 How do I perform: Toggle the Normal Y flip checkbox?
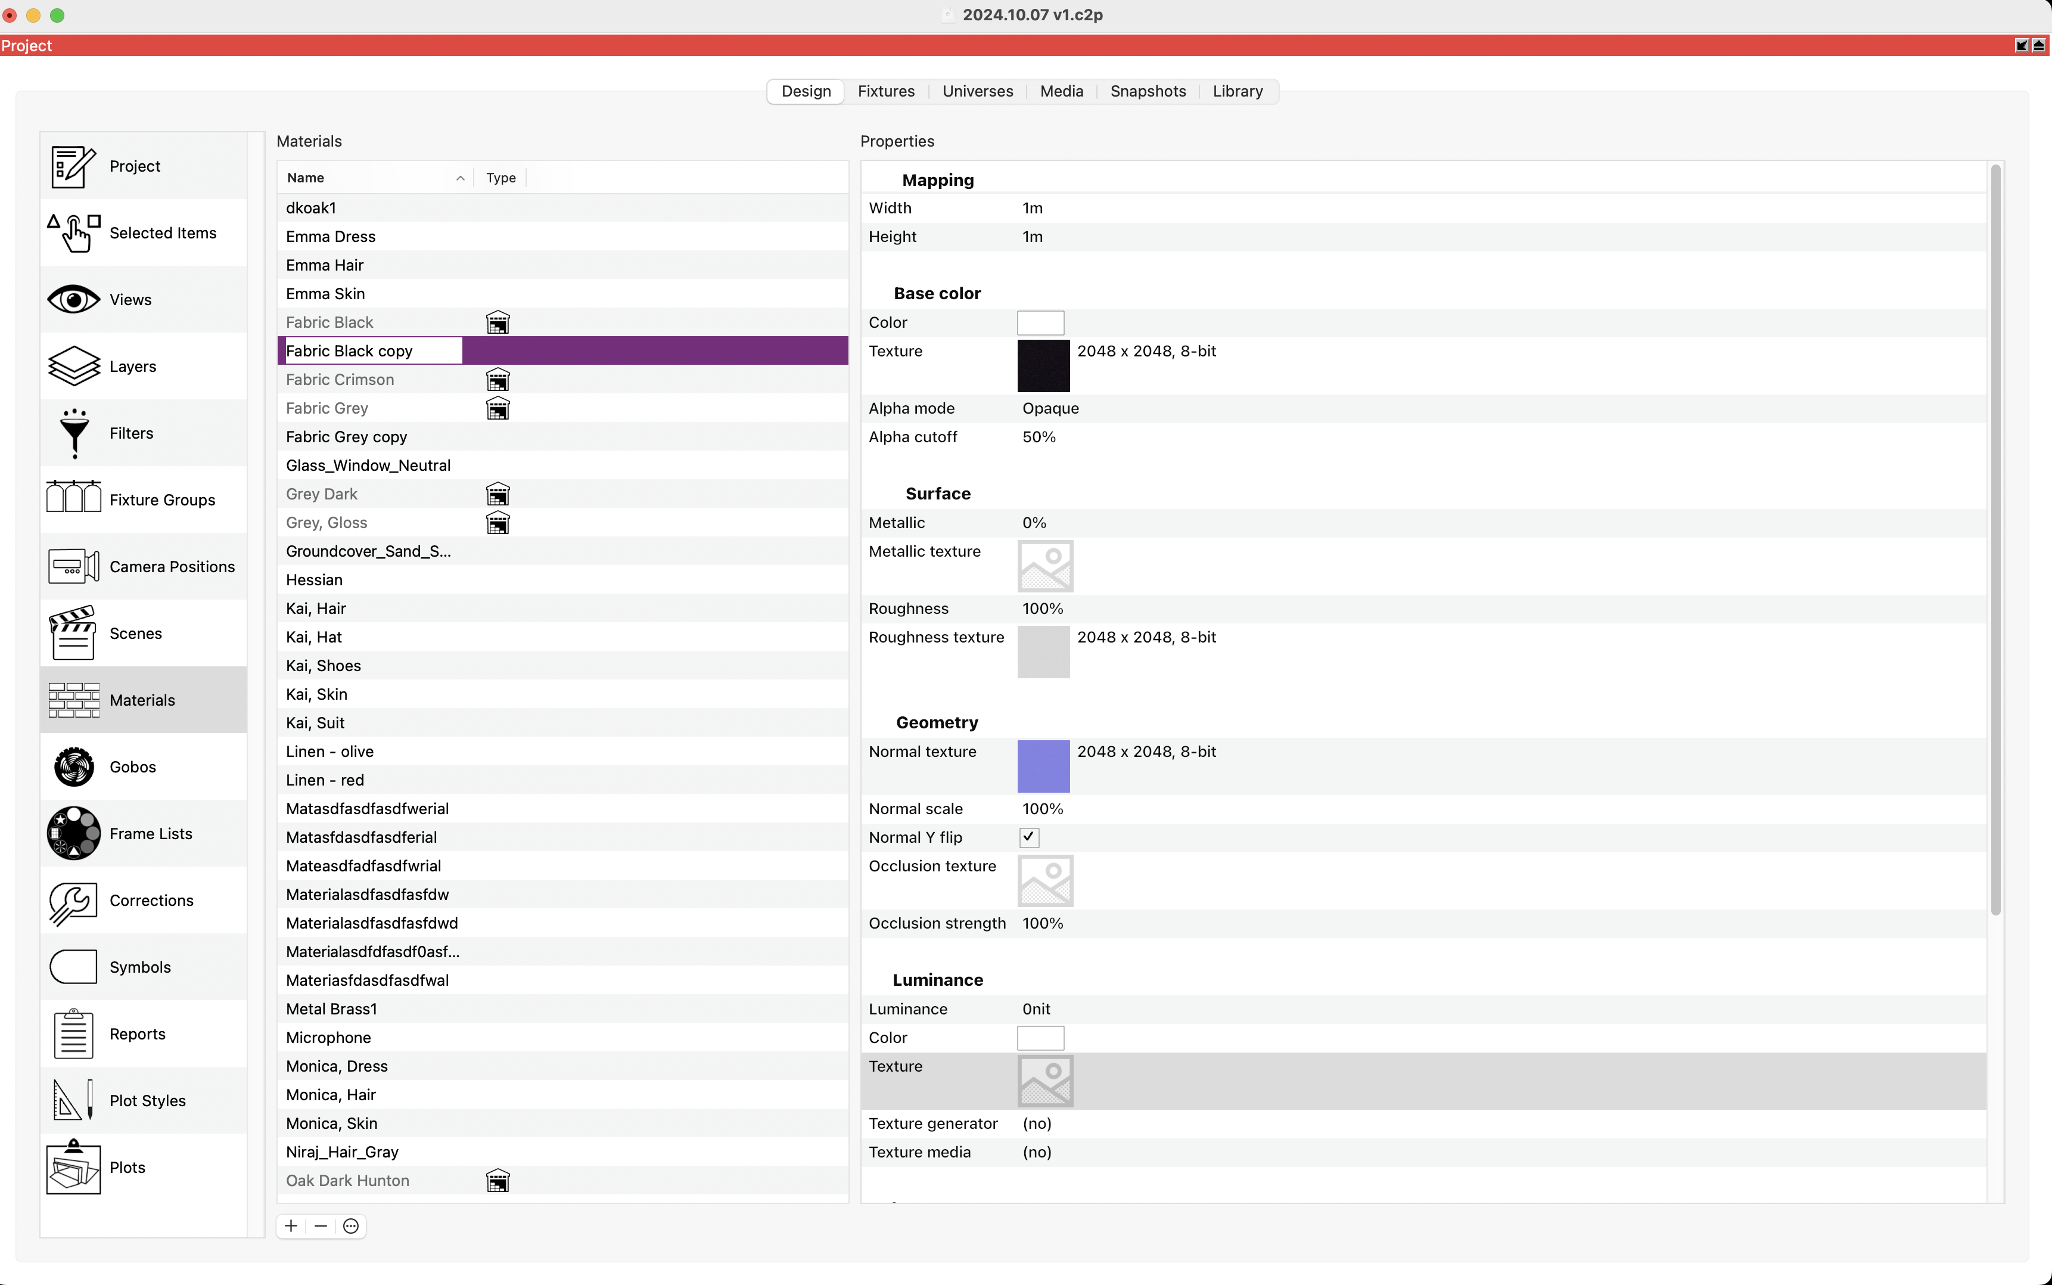pos(1028,837)
